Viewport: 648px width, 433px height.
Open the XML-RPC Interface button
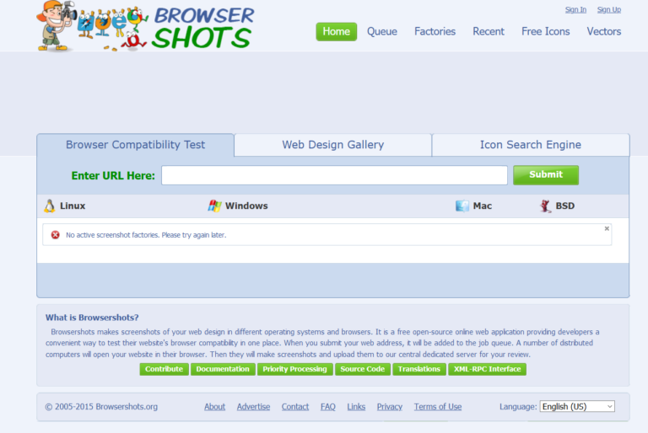[x=487, y=369]
